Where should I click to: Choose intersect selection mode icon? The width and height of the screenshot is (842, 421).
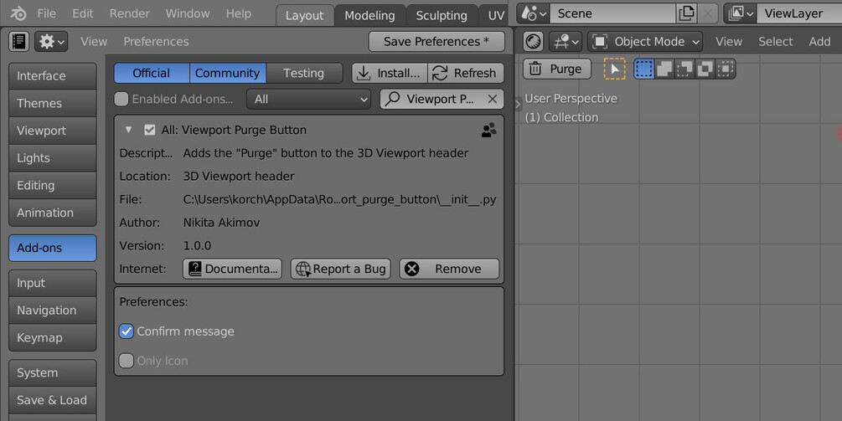[726, 69]
